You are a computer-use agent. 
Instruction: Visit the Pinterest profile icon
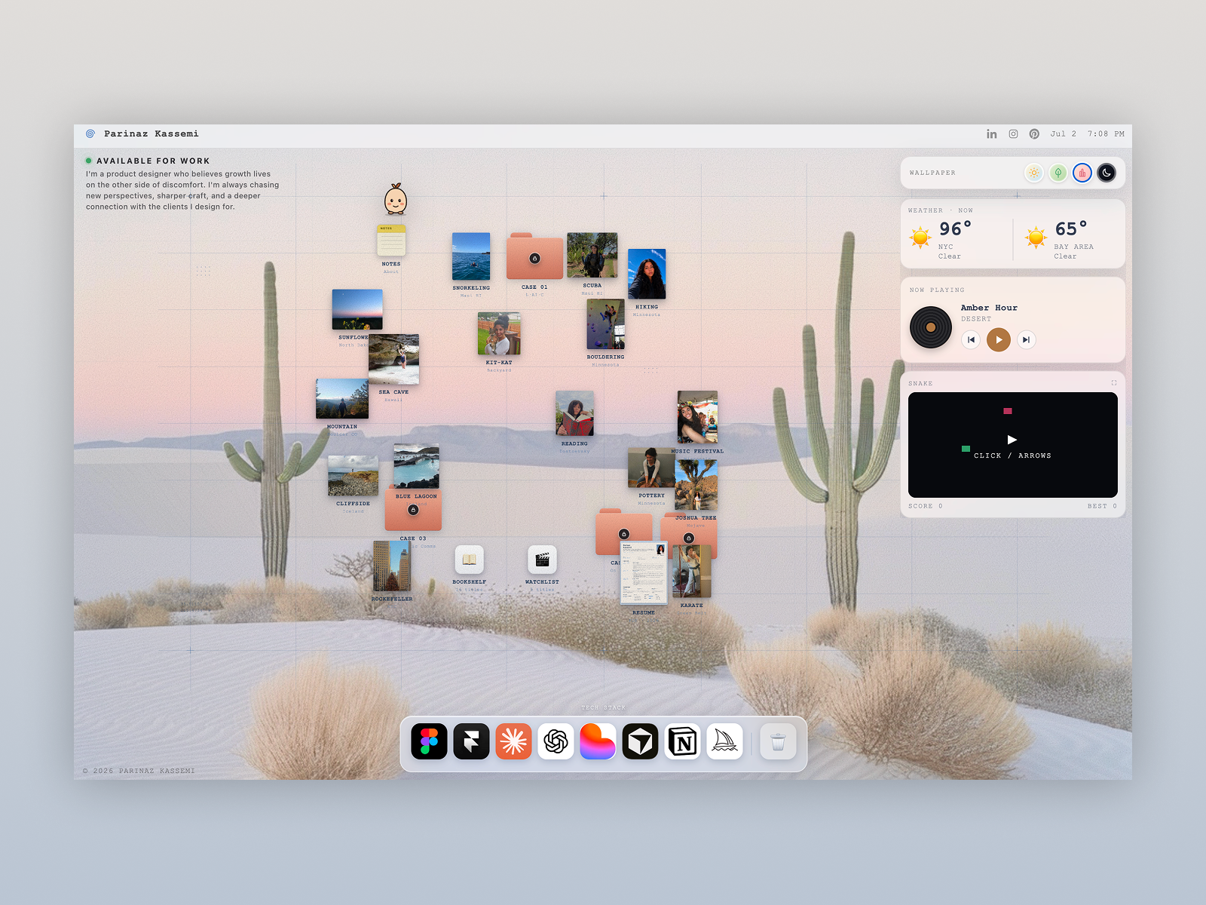pyautogui.click(x=1034, y=133)
